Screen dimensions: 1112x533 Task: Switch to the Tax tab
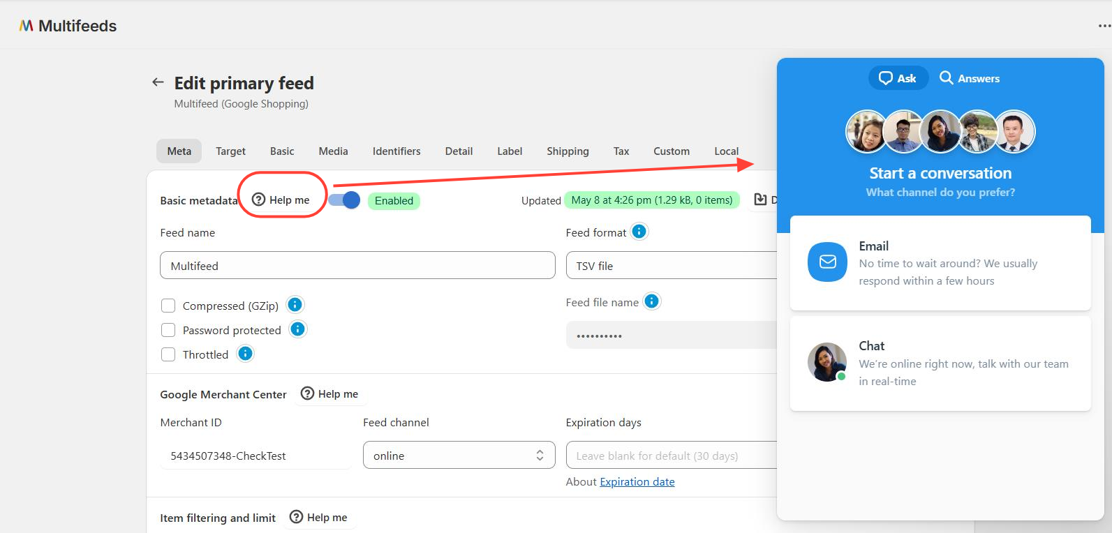pos(621,151)
